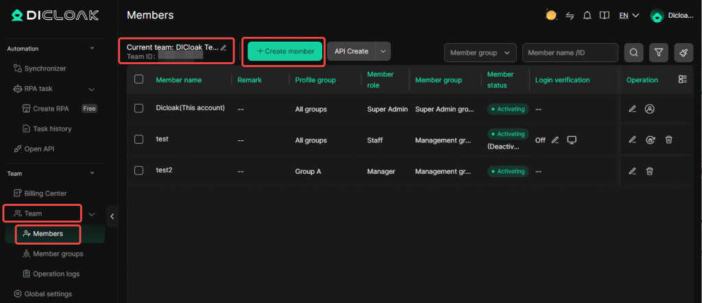This screenshot has width=702, height=303.
Task: Click the Group A profile group cell
Action: point(308,171)
